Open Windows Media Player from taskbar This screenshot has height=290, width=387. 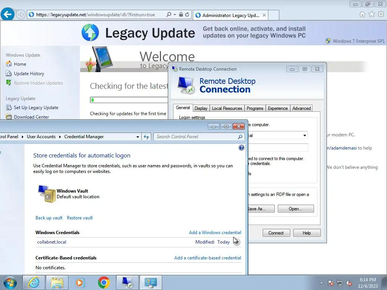[x=80, y=282]
